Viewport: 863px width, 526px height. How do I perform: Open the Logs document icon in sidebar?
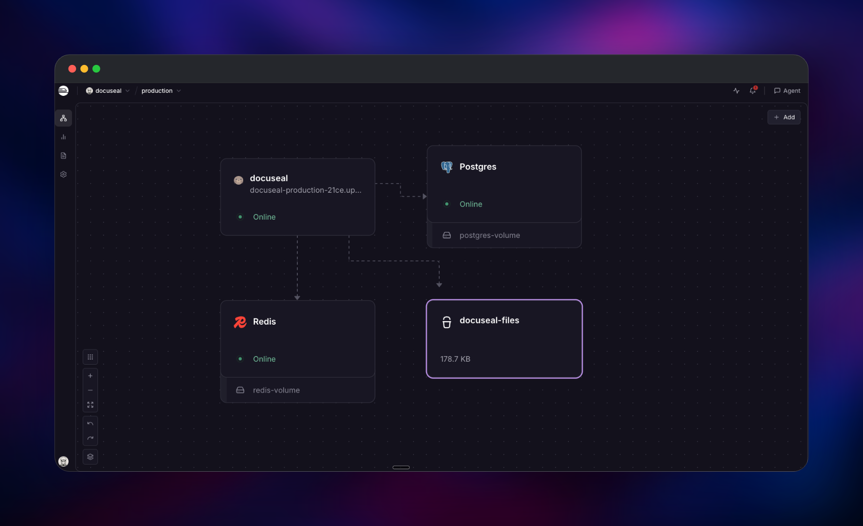click(63, 156)
